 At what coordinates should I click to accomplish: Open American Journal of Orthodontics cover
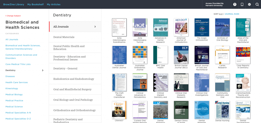click(x=181, y=27)
